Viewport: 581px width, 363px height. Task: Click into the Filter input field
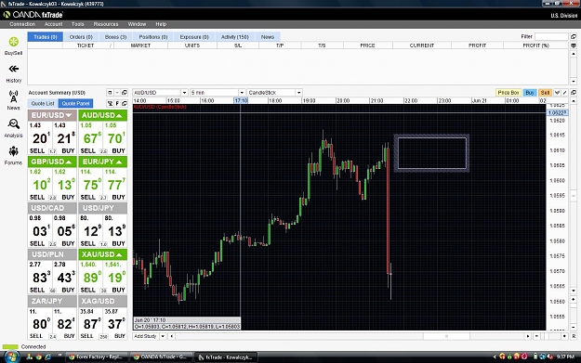click(551, 36)
